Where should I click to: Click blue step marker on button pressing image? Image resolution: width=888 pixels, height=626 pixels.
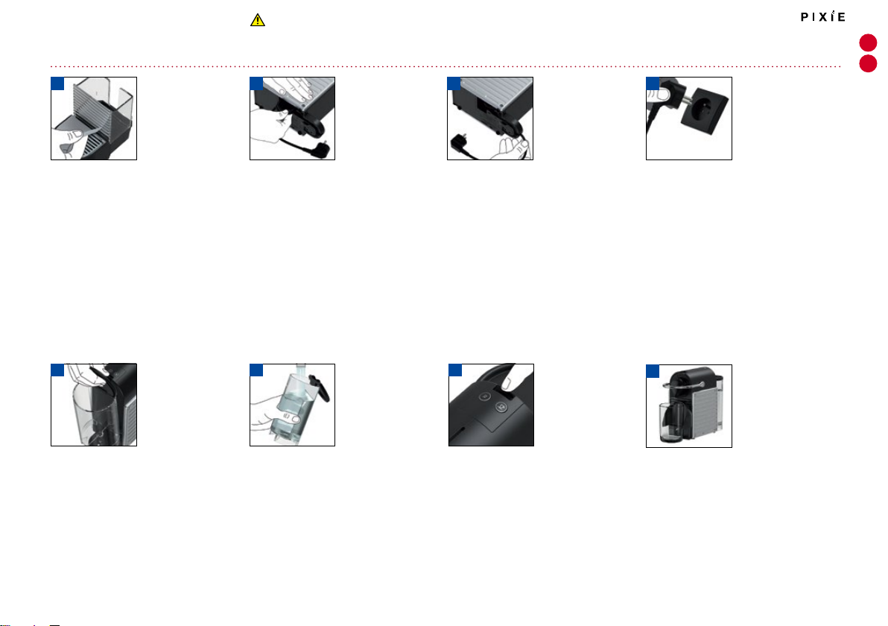[455, 370]
